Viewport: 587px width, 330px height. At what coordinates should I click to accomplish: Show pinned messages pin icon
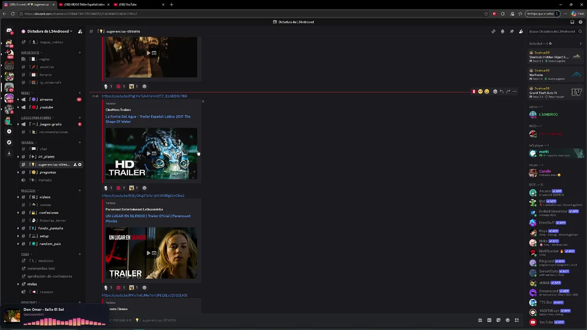click(x=512, y=32)
